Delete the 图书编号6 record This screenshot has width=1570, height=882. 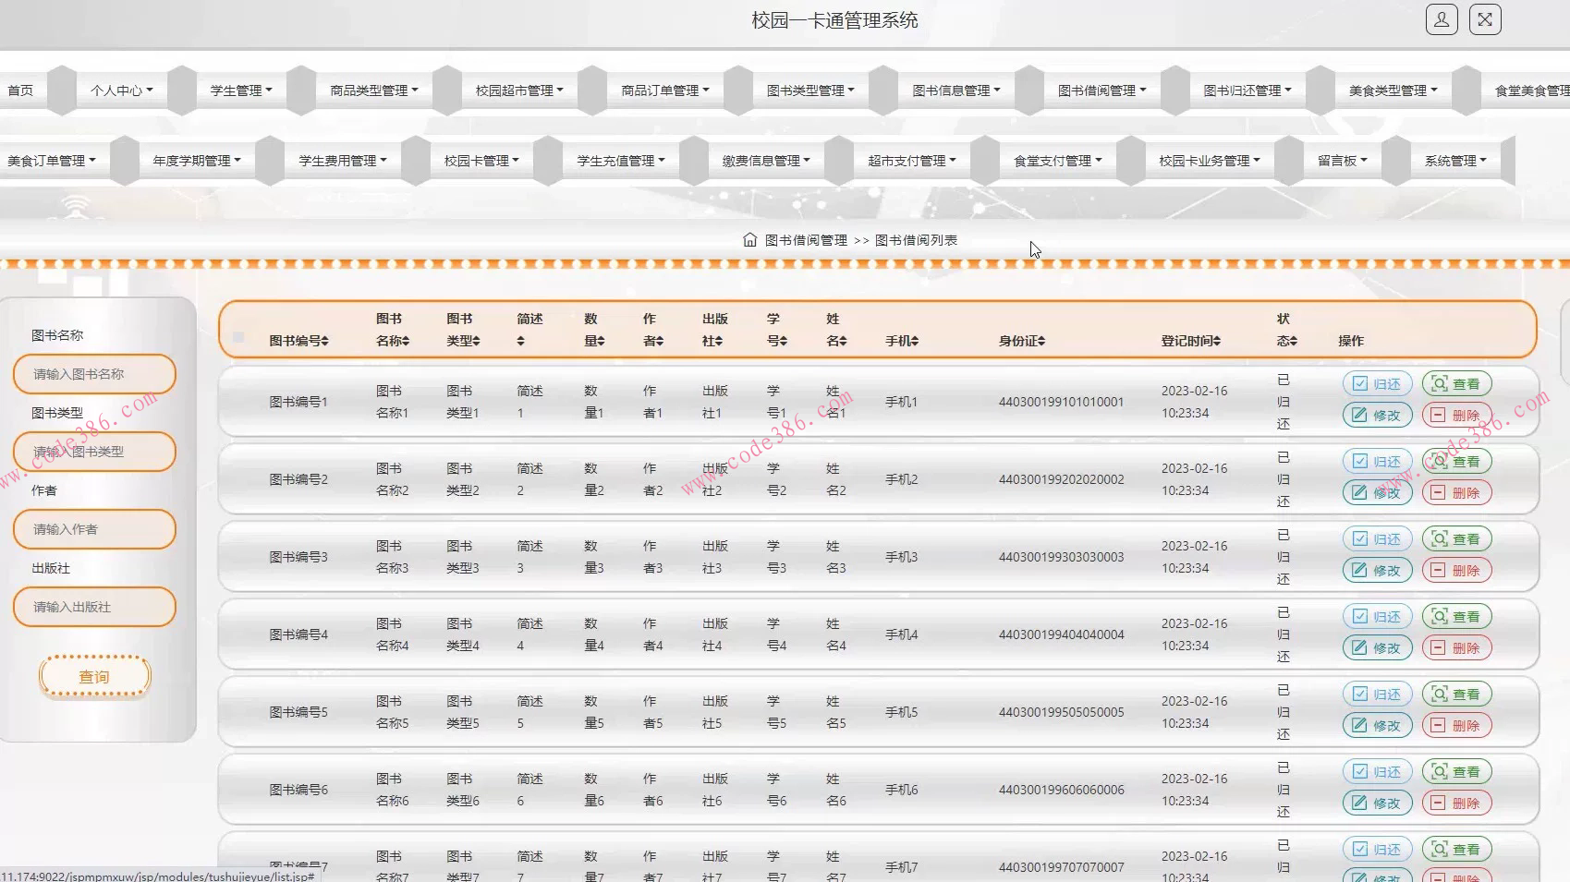pos(1456,803)
